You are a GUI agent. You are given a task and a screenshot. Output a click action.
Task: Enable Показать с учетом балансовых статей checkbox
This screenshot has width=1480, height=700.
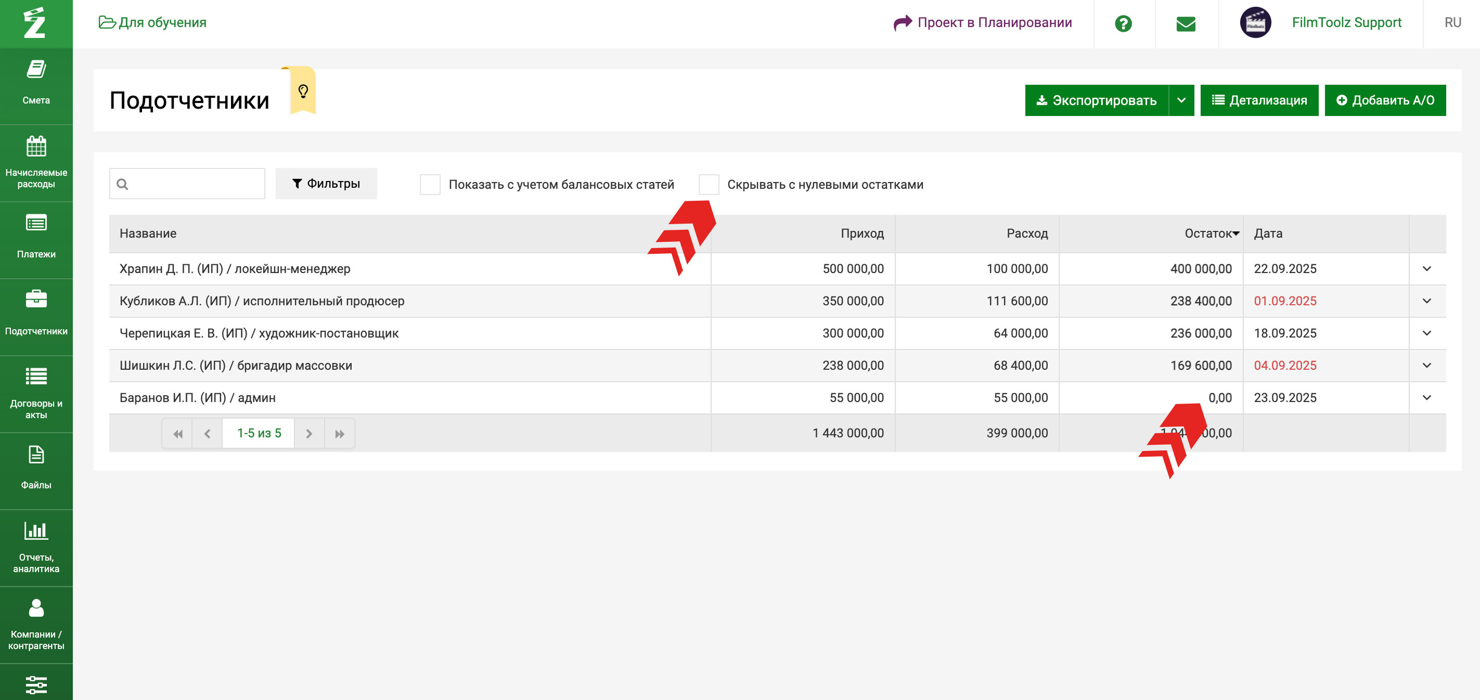coord(430,184)
